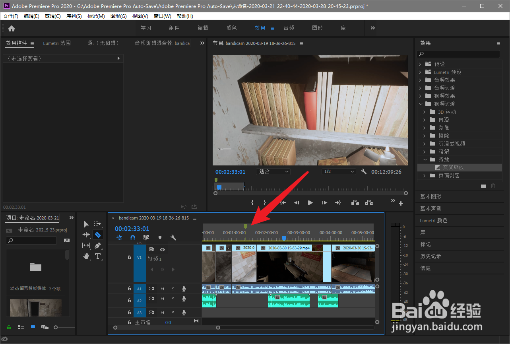Viewport: 510px width, 344px height.
Task: Switch to the Hand tool
Action: (86, 256)
